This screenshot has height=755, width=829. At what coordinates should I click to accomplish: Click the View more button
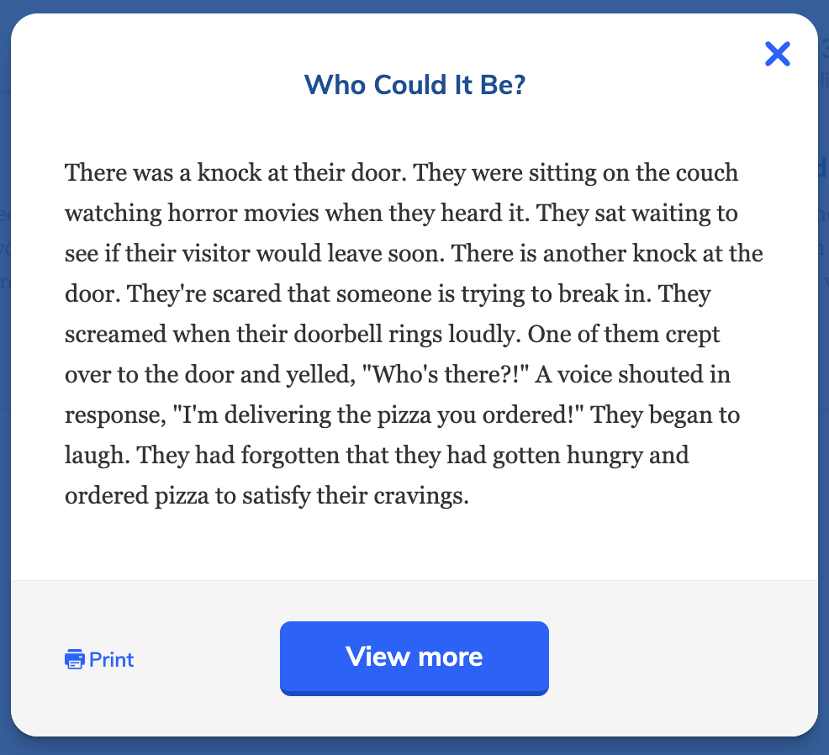[x=414, y=657]
